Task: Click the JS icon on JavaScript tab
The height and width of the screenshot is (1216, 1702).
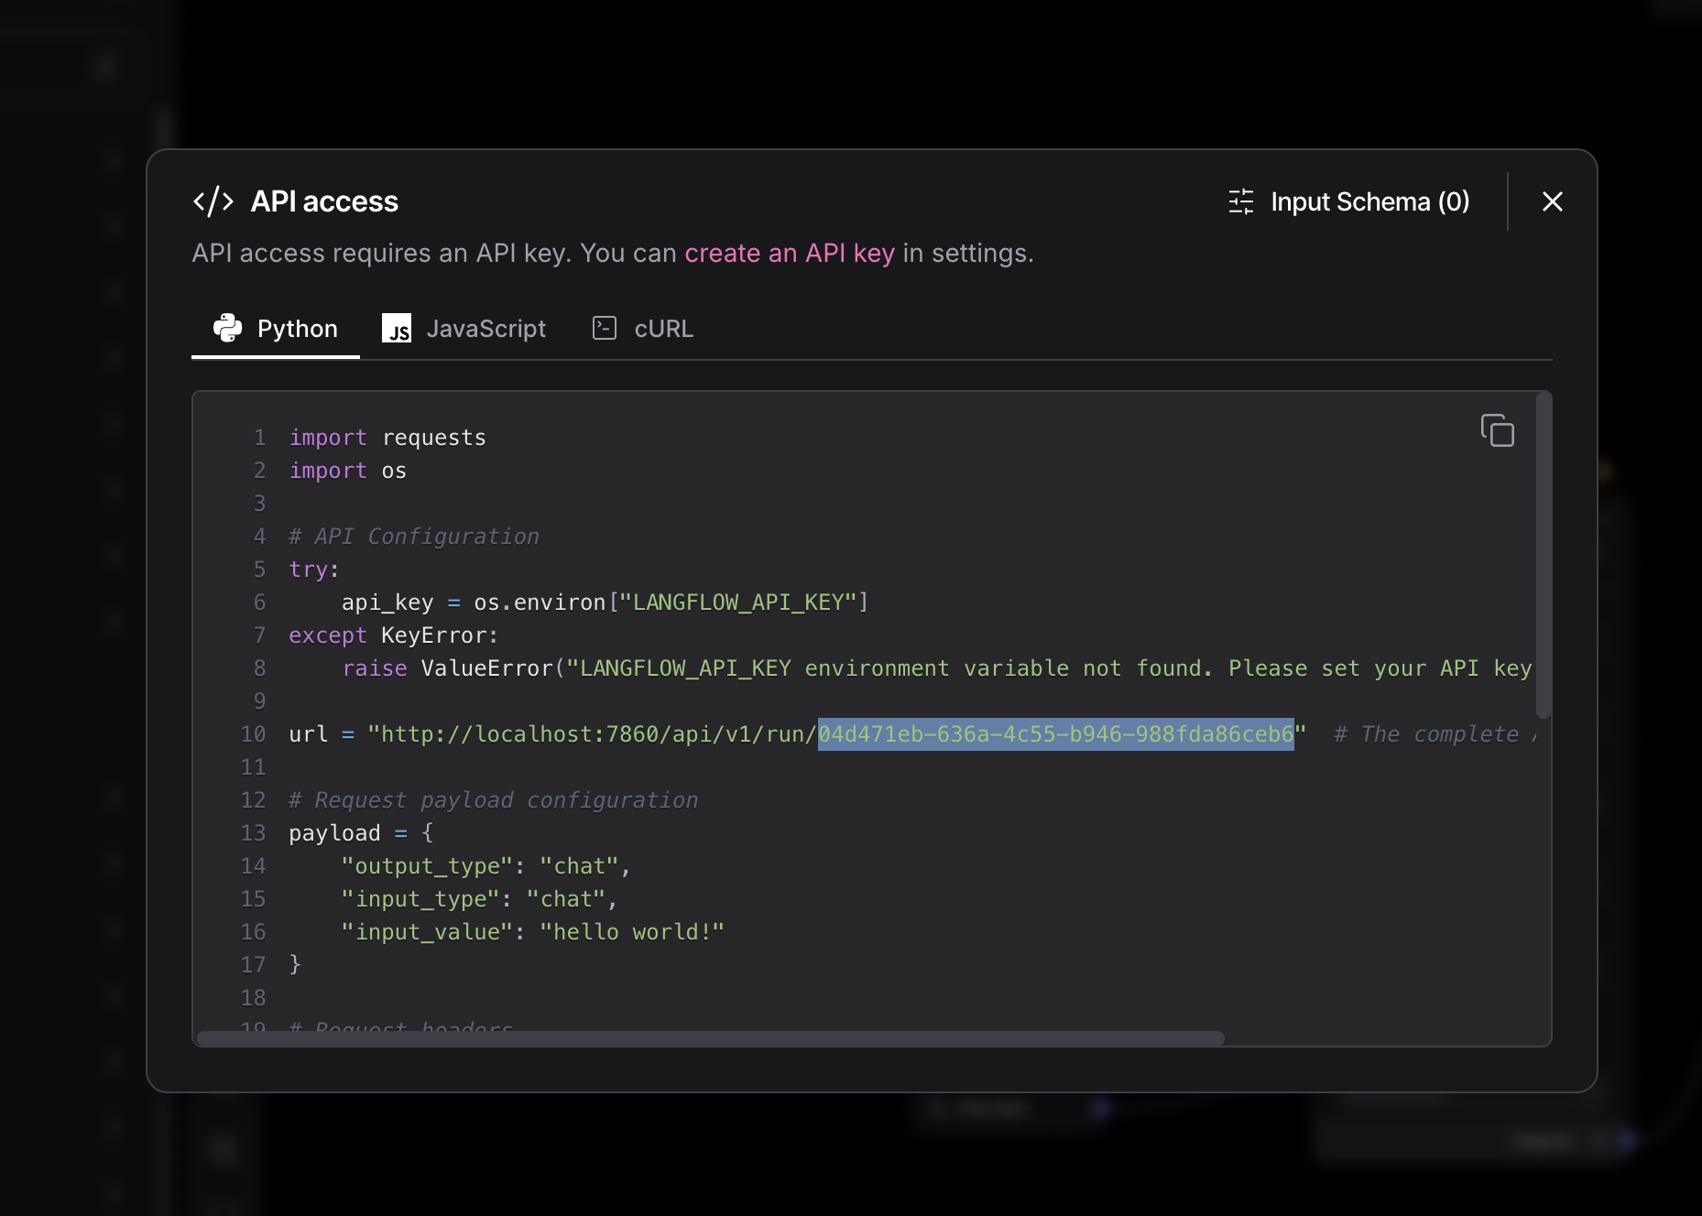Action: (398, 328)
